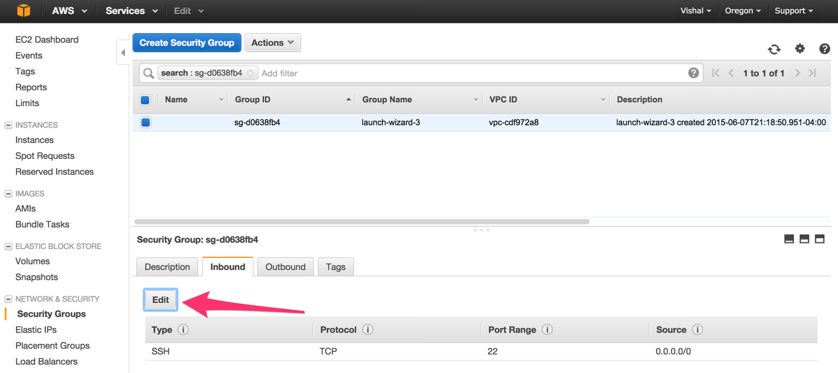The width and height of the screenshot is (838, 373).
Task: Go to the next results page
Action: (797, 73)
